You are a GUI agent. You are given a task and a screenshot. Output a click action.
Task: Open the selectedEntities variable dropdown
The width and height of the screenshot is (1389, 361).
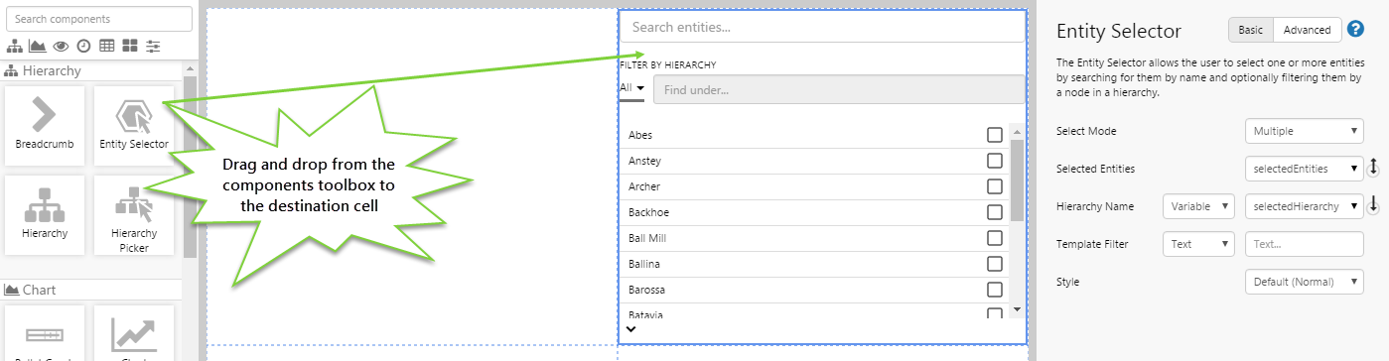1305,169
